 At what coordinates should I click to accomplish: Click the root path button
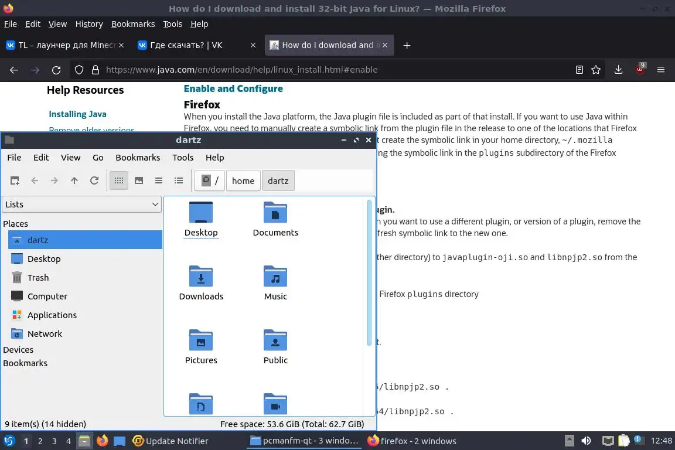coord(210,181)
